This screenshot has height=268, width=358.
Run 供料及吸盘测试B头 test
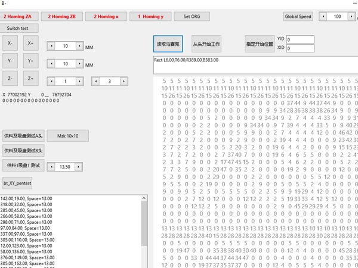(x=23, y=151)
